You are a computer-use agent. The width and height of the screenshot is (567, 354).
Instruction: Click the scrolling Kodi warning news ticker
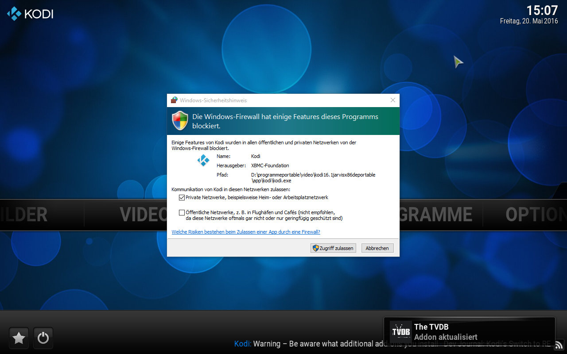[x=392, y=344]
